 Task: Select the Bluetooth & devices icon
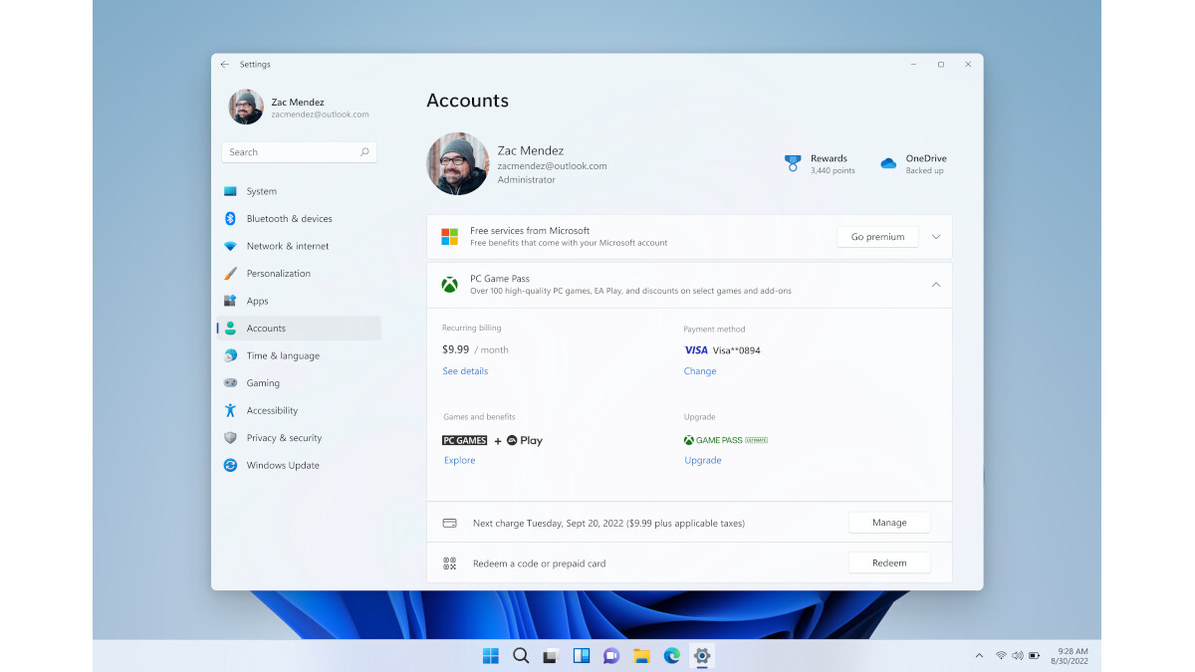(x=232, y=218)
